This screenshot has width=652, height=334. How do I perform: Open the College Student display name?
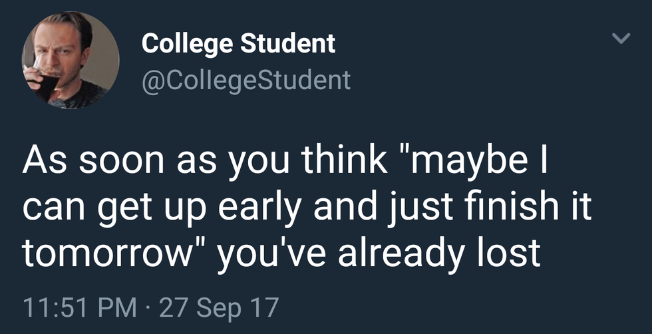(x=238, y=44)
